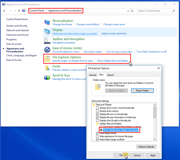Go up one level with up arrow
The image size is (180, 160).
[19, 11]
